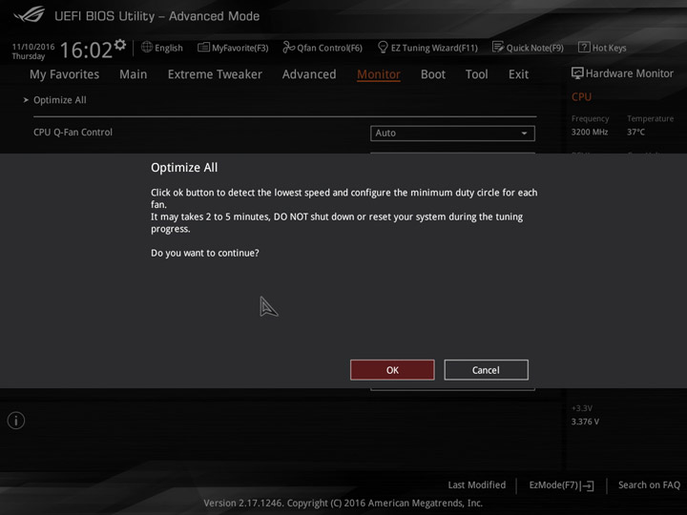Image resolution: width=687 pixels, height=515 pixels.
Task: Switch to EzMode(F7)
Action: (x=554, y=485)
